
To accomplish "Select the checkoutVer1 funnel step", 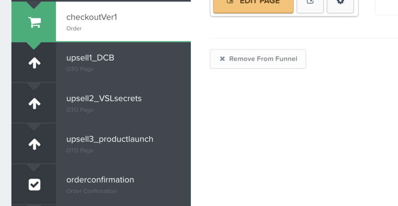I will [x=101, y=22].
